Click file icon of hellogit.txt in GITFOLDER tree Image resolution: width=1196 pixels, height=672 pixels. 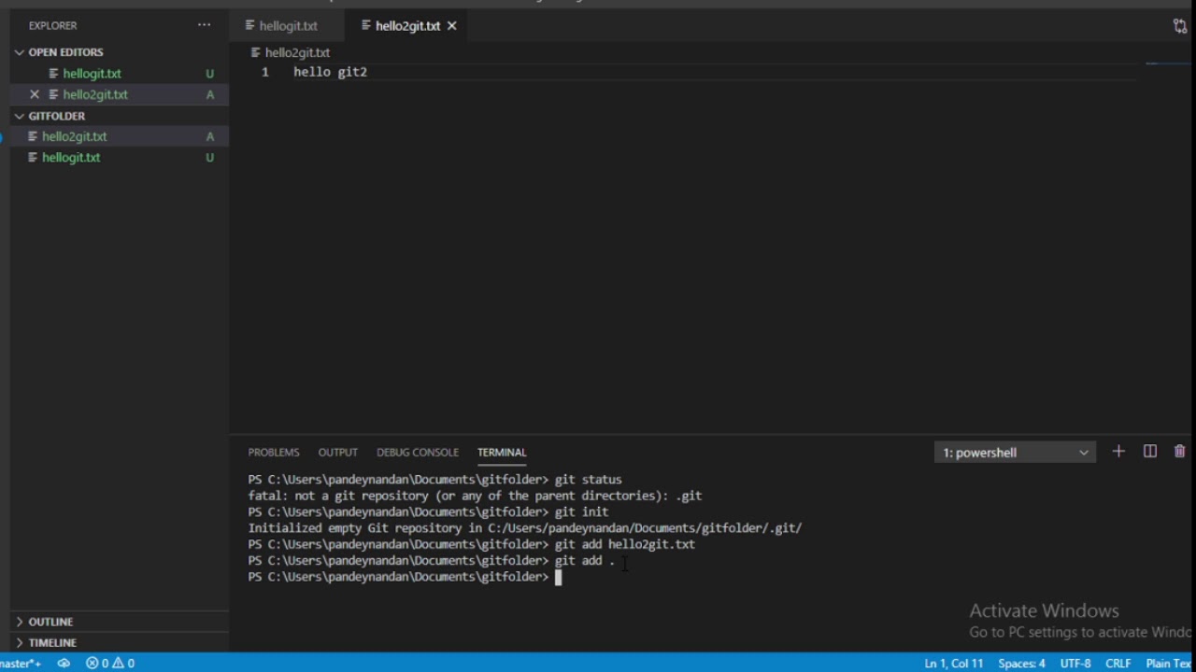33,158
